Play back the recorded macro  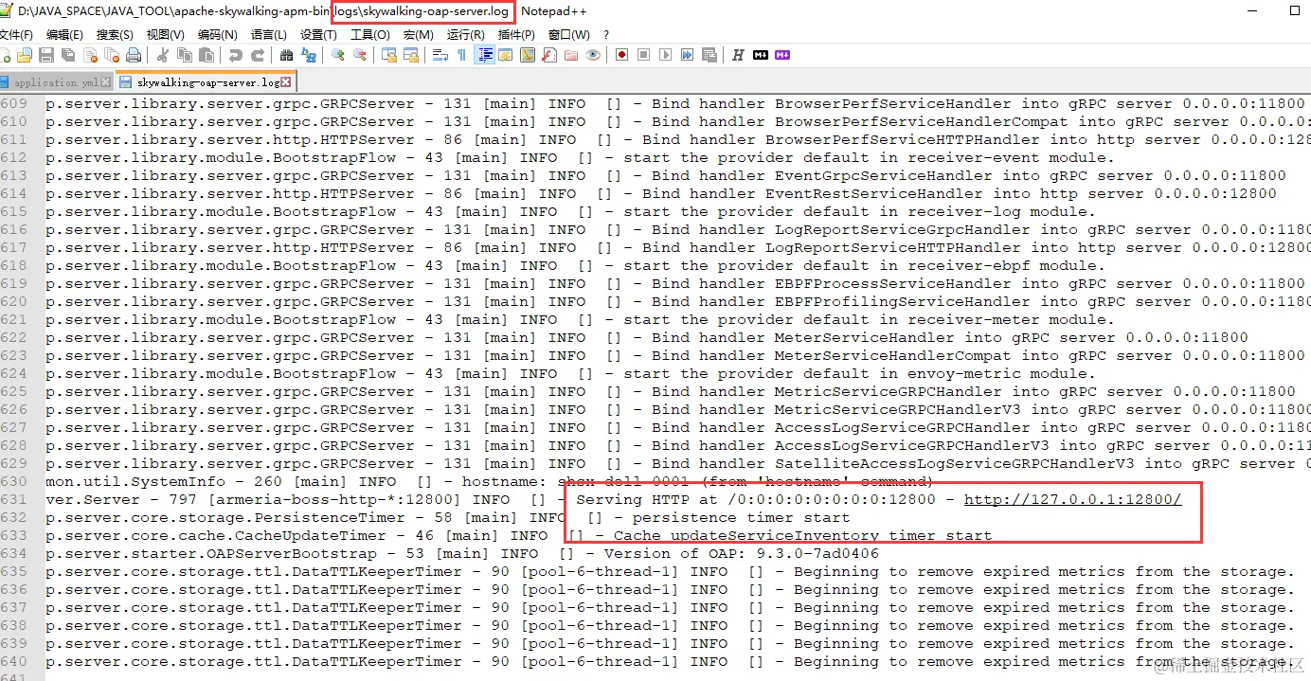pyautogui.click(x=665, y=55)
